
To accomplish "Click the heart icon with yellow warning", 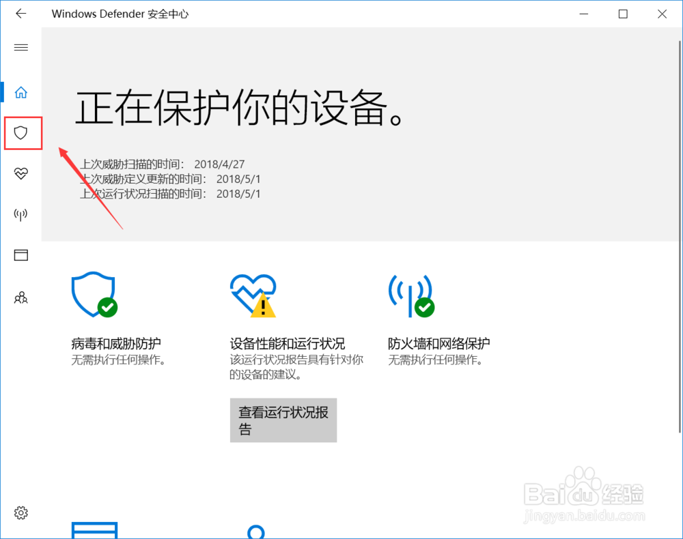I will pyautogui.click(x=253, y=295).
